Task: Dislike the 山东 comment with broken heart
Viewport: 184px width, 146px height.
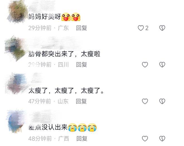Action: click(162, 101)
